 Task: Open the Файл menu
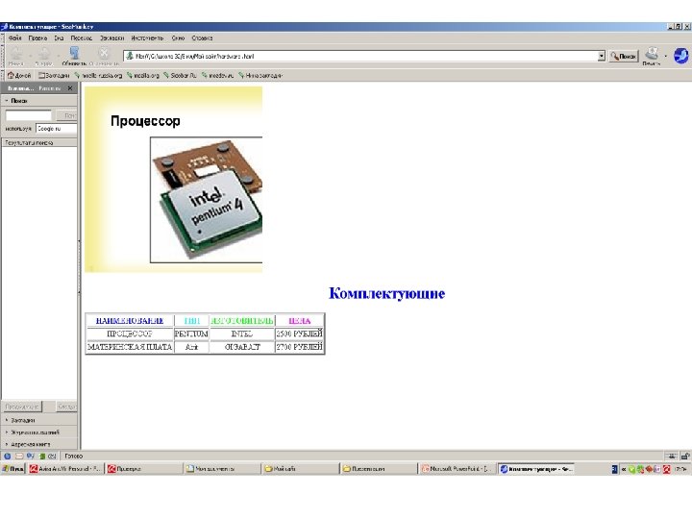click(x=14, y=37)
